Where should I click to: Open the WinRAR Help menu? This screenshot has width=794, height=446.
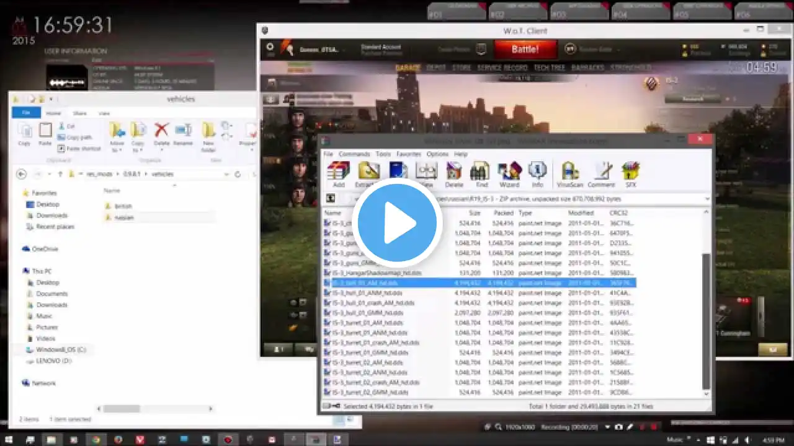(x=461, y=154)
